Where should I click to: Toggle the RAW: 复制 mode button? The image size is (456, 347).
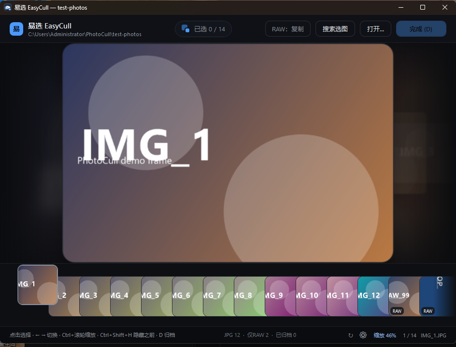pyautogui.click(x=287, y=29)
